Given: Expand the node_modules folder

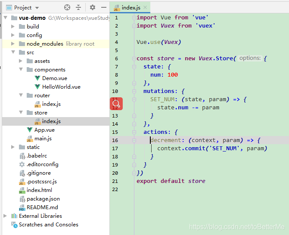Looking at the screenshot, I should pyautogui.click(x=13, y=43).
